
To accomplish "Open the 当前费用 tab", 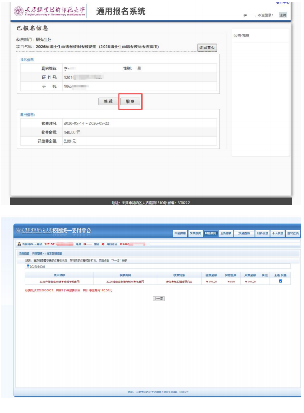I will [x=180, y=233].
